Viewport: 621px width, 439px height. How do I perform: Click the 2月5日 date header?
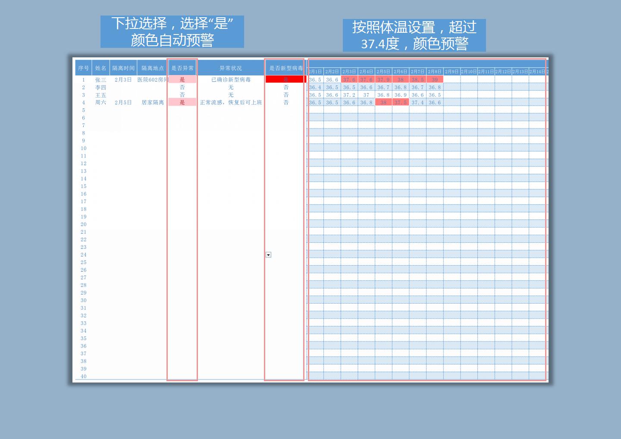(x=383, y=72)
